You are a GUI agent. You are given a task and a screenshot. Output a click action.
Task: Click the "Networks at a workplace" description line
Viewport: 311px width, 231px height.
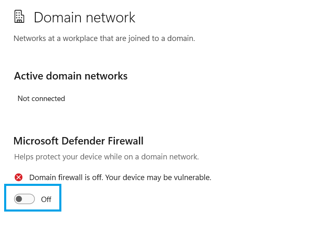104,38
